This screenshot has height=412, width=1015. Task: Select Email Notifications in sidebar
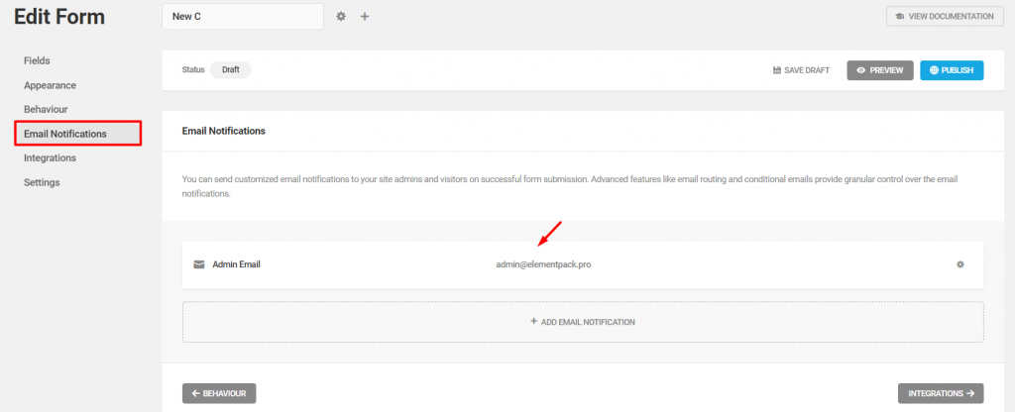point(77,134)
